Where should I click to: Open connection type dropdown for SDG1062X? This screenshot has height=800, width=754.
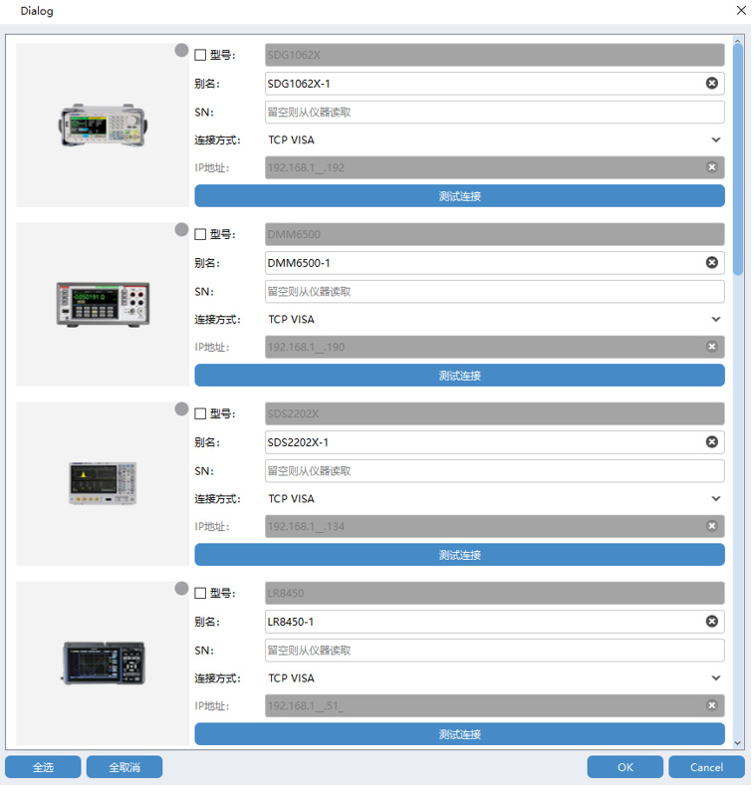715,140
